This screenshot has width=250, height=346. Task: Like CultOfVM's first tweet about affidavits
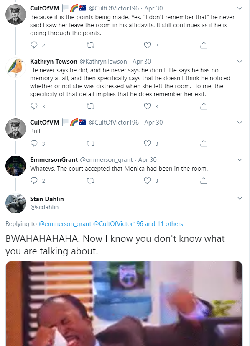pyautogui.click(x=147, y=45)
